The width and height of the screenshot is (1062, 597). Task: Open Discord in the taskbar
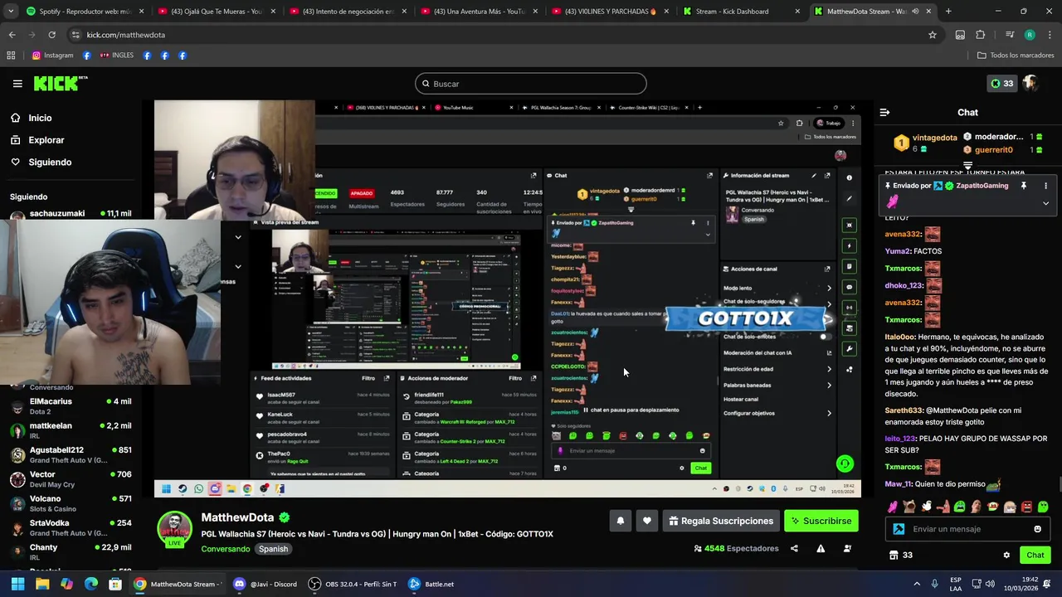[265, 584]
